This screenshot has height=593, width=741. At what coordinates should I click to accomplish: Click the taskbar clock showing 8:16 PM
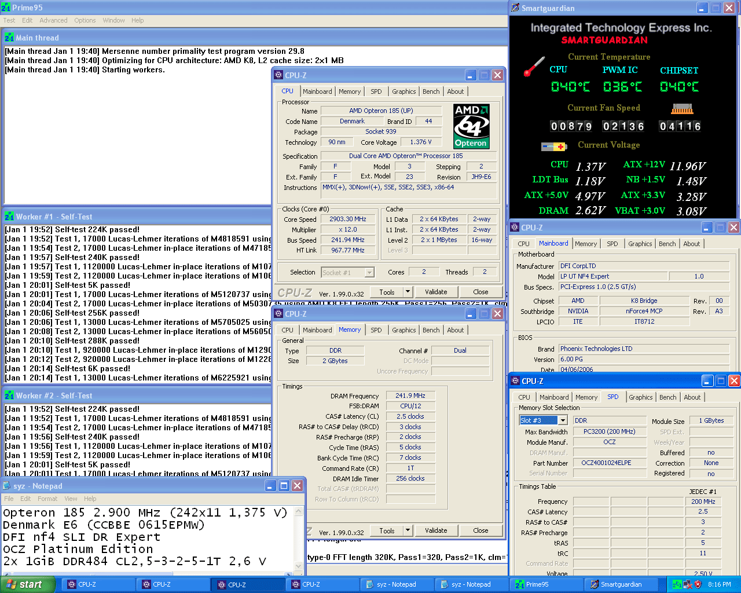tap(719, 584)
